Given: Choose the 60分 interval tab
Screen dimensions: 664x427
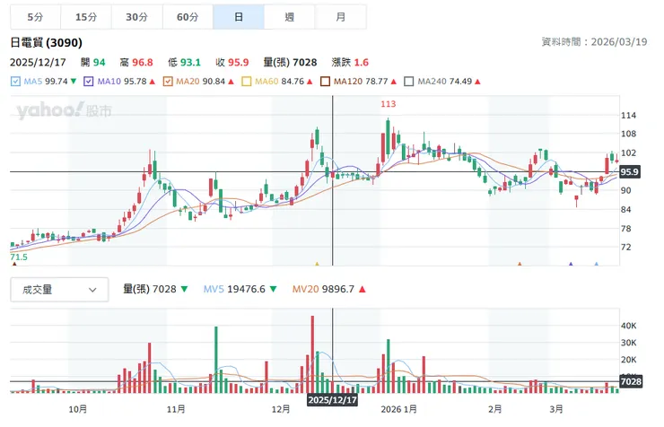Looking at the screenshot, I should coord(188,17).
